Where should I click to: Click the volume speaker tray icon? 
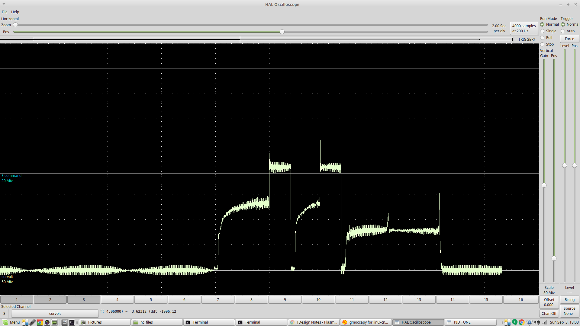(x=537, y=322)
